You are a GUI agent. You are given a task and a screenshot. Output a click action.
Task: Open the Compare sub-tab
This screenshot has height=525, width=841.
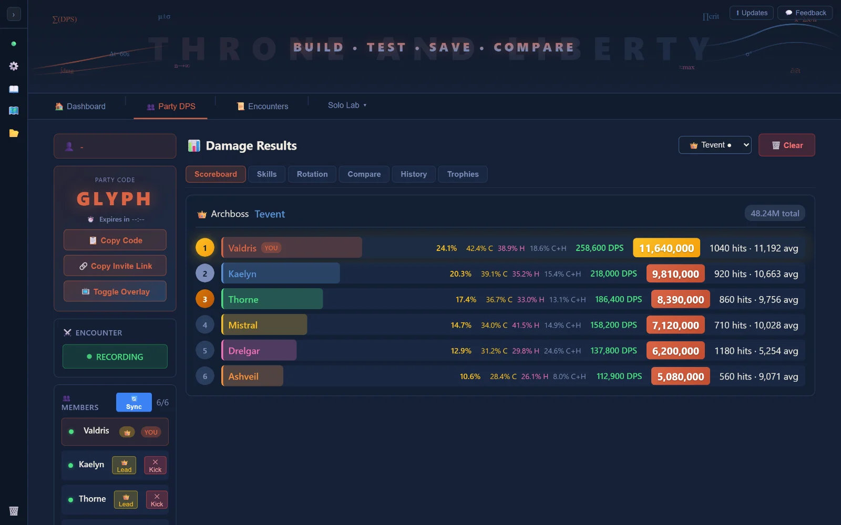[x=364, y=174]
